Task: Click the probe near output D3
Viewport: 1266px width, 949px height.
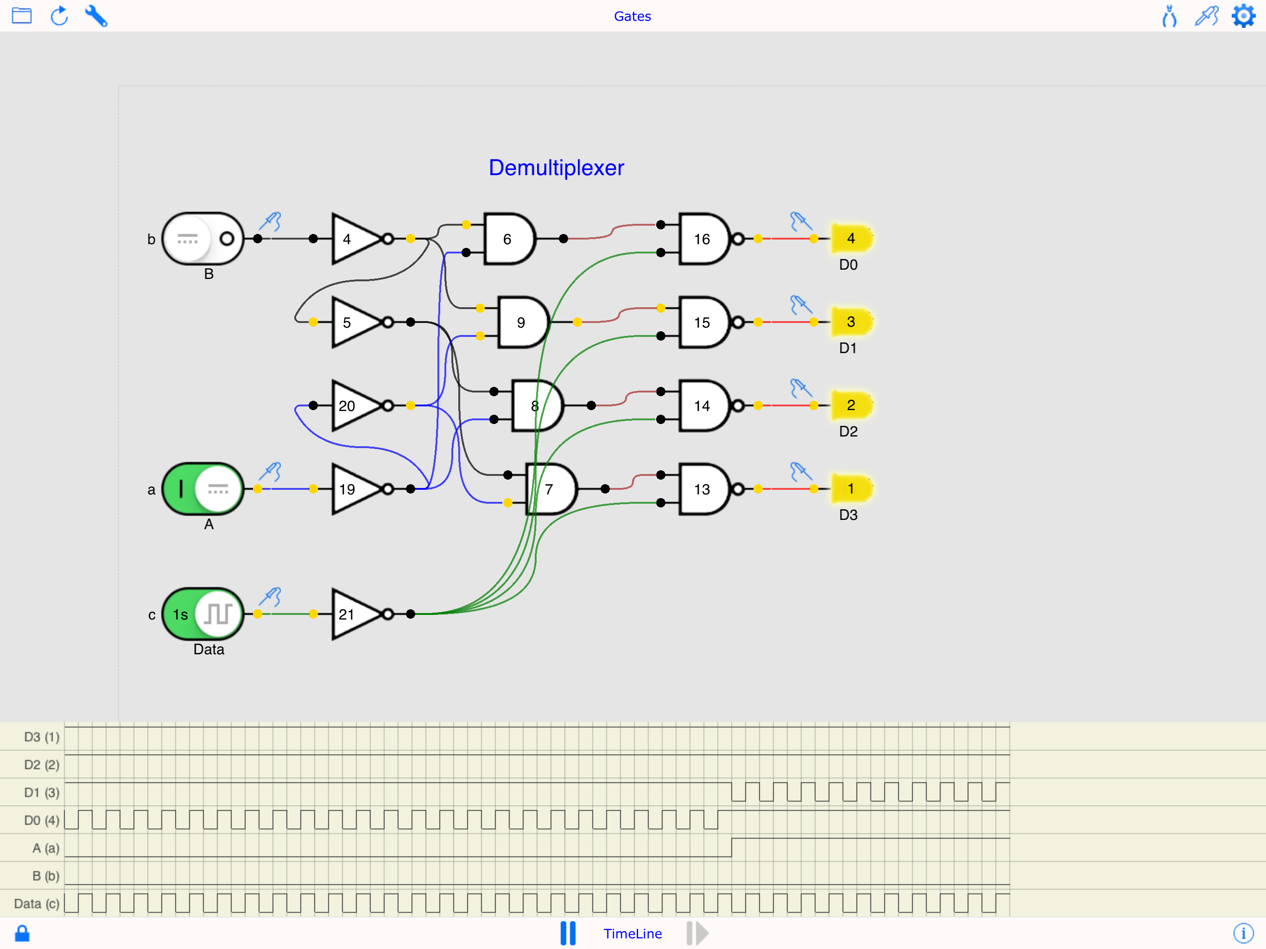Action: click(801, 472)
